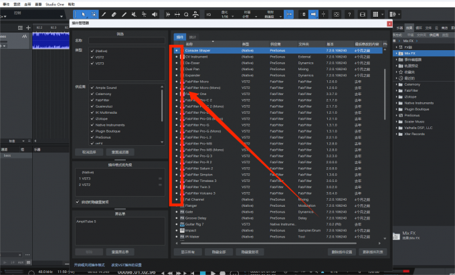This screenshot has height=275, width=455.
Task: Click the Gate plugin FX icon
Action: point(182,212)
